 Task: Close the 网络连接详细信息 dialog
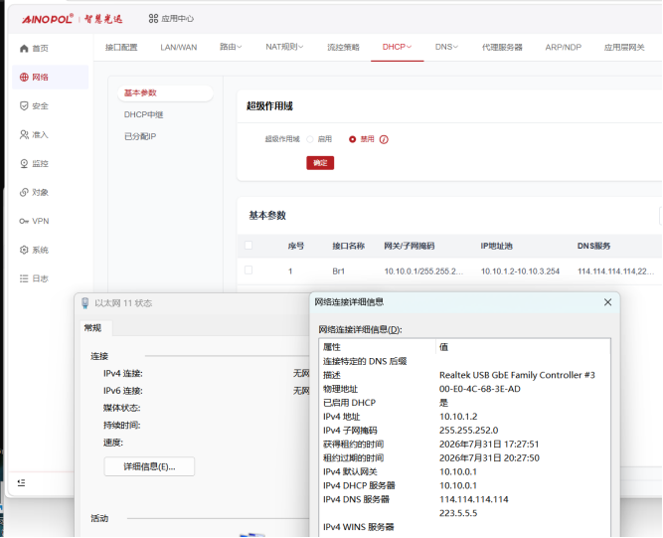[607, 302]
